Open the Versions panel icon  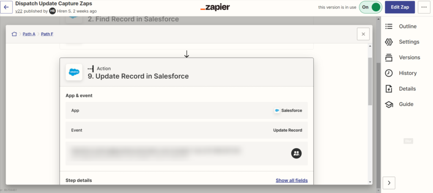pos(389,57)
